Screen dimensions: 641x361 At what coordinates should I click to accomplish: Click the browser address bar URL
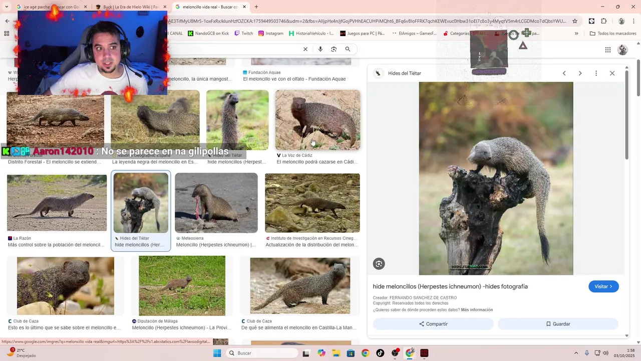[x=366, y=21]
